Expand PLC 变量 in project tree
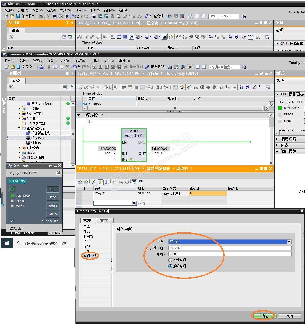This screenshot has height=324, width=305. click(19, 118)
